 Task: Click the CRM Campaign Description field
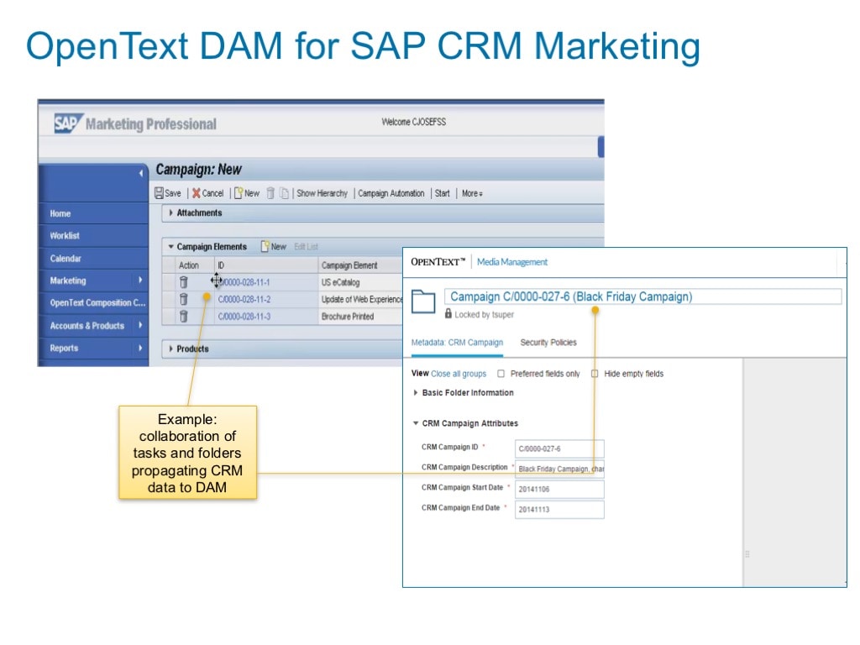click(559, 469)
